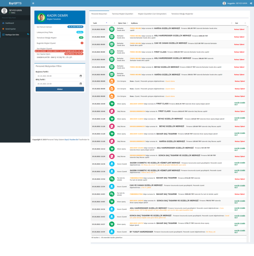Switch to Tanımsız Müşteri Ziyaretleri tab
The image size is (254, 256).
click(x=122, y=14)
